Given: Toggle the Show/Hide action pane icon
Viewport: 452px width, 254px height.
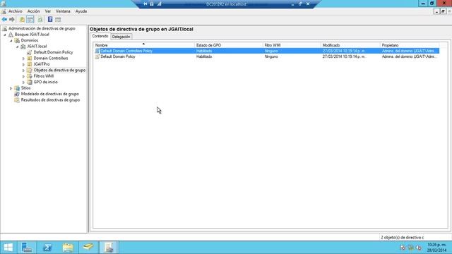Looking at the screenshot, I should click(x=58, y=20).
